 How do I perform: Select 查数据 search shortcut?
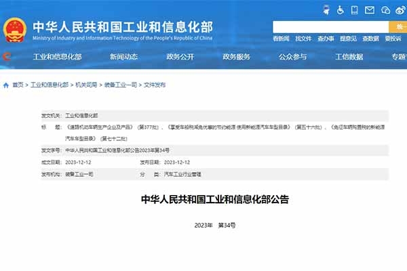[370, 39]
